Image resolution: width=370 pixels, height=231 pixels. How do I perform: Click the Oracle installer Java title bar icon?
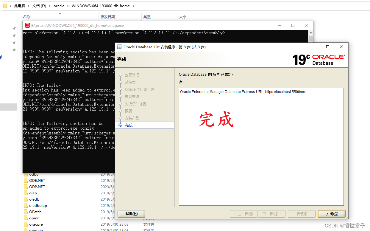pyautogui.click(x=119, y=47)
